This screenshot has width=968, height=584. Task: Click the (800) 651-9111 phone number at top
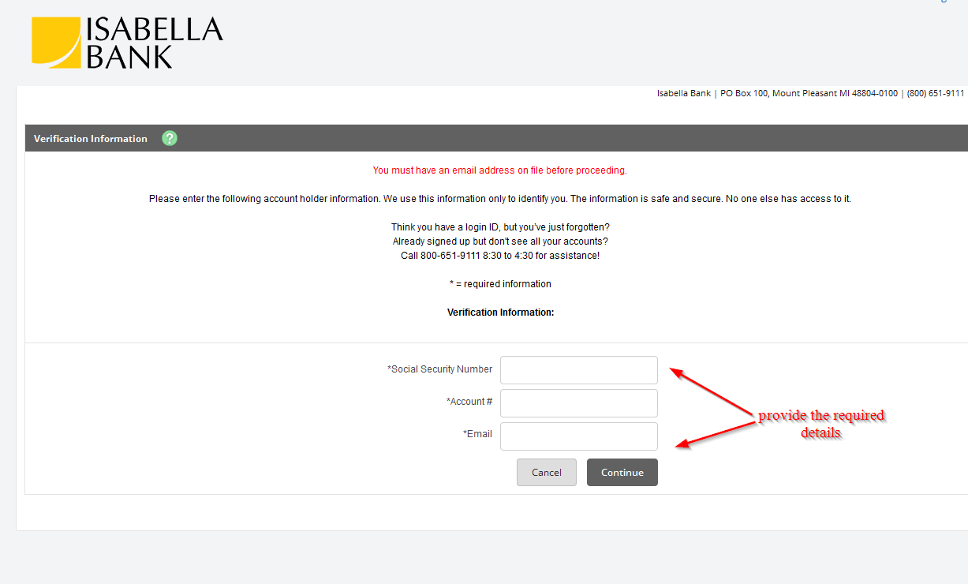click(936, 93)
